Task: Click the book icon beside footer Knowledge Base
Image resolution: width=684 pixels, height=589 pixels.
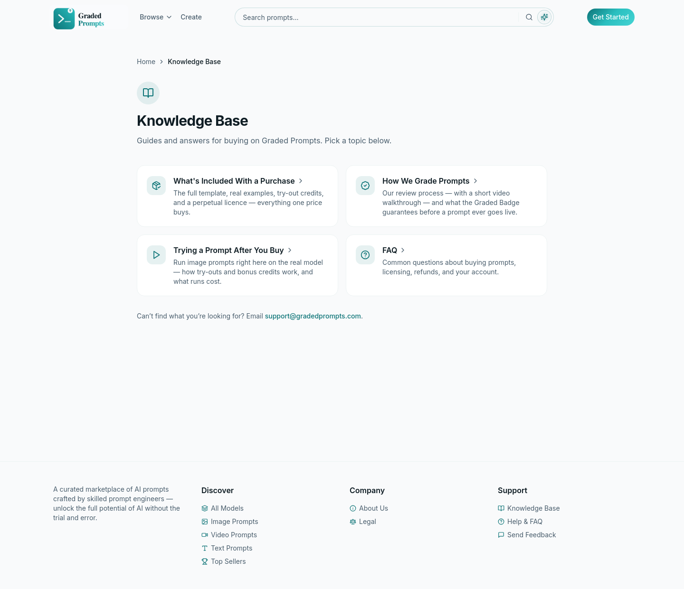Action: pos(501,508)
